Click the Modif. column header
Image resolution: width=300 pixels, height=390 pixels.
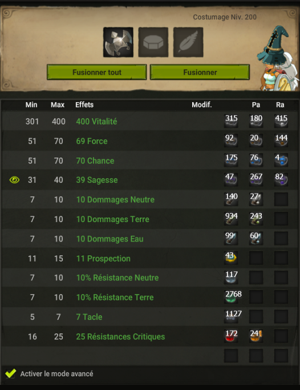click(x=202, y=104)
